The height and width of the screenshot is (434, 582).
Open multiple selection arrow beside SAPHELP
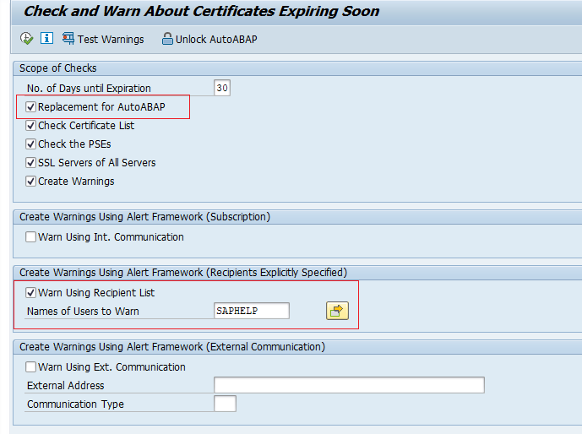[x=337, y=311]
